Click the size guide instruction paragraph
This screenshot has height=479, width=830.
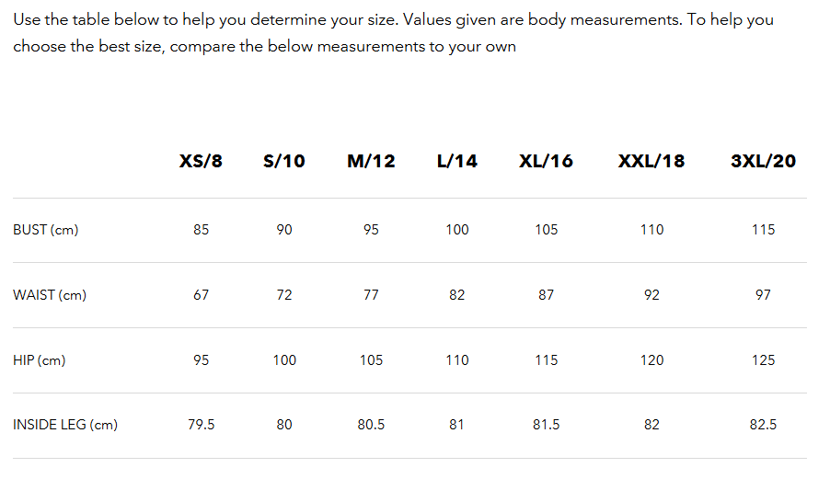(393, 33)
